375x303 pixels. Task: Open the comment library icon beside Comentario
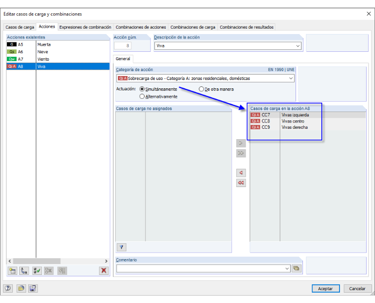coord(297,268)
